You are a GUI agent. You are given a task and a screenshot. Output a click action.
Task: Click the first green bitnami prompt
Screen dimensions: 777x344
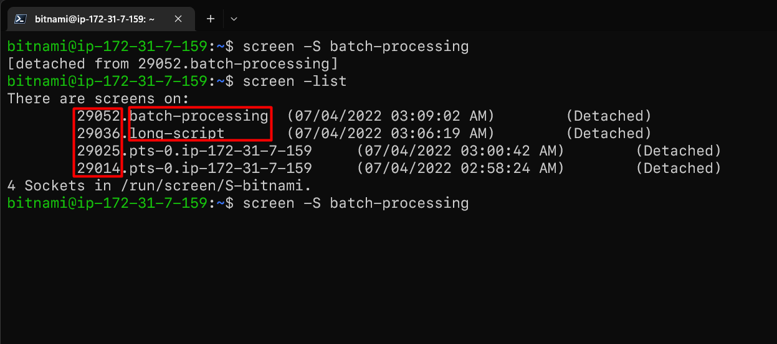[x=107, y=46]
